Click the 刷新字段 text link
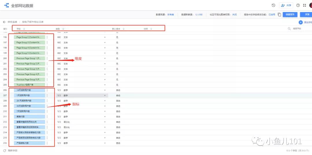 click(13, 151)
